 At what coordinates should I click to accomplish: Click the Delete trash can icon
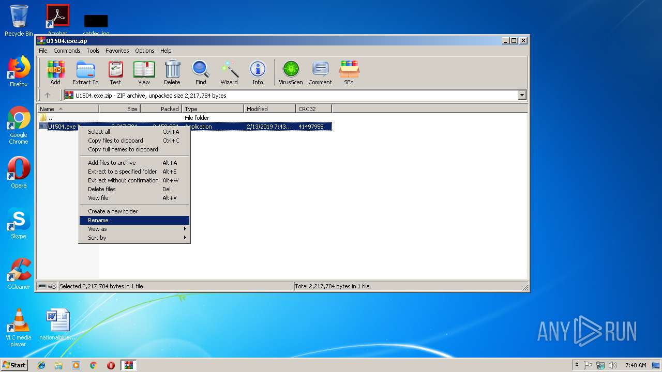click(172, 72)
